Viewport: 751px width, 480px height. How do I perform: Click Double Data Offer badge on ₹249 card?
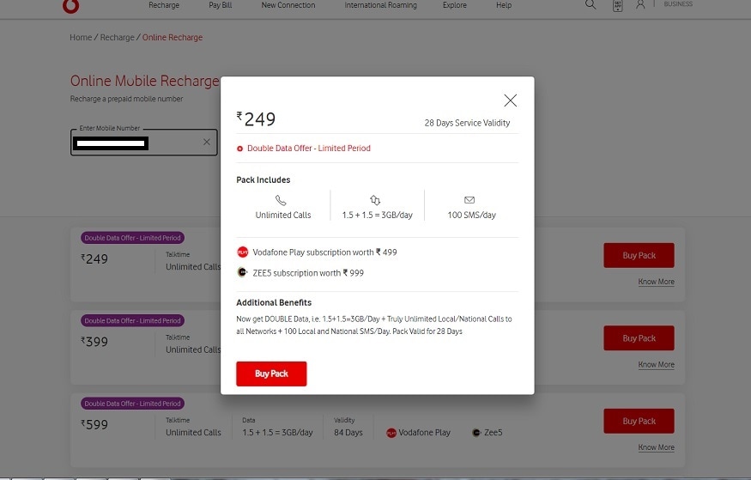(x=133, y=238)
